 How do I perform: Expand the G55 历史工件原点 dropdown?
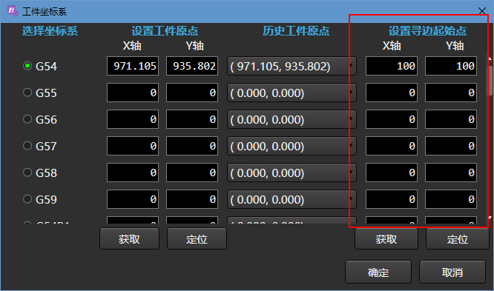point(292,93)
